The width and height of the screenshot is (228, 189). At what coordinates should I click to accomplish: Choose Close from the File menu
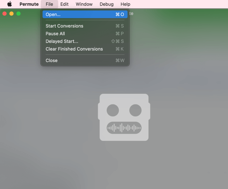(85, 60)
